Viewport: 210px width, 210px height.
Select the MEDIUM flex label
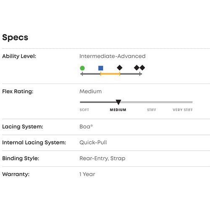point(118,110)
